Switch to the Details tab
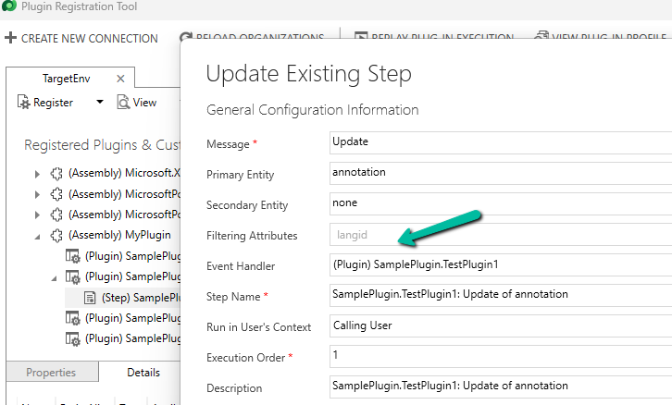 (143, 373)
